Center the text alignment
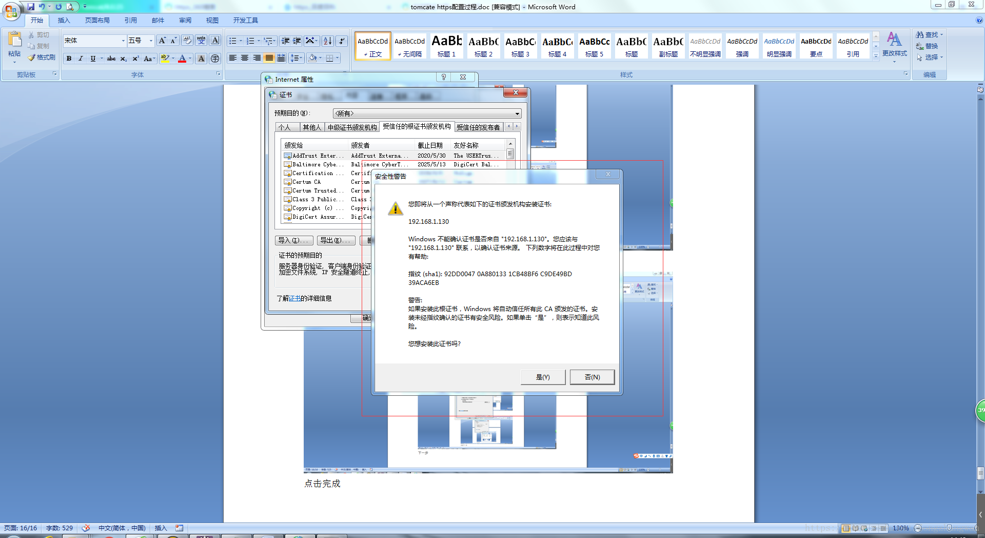This screenshot has width=985, height=538. coord(245,58)
